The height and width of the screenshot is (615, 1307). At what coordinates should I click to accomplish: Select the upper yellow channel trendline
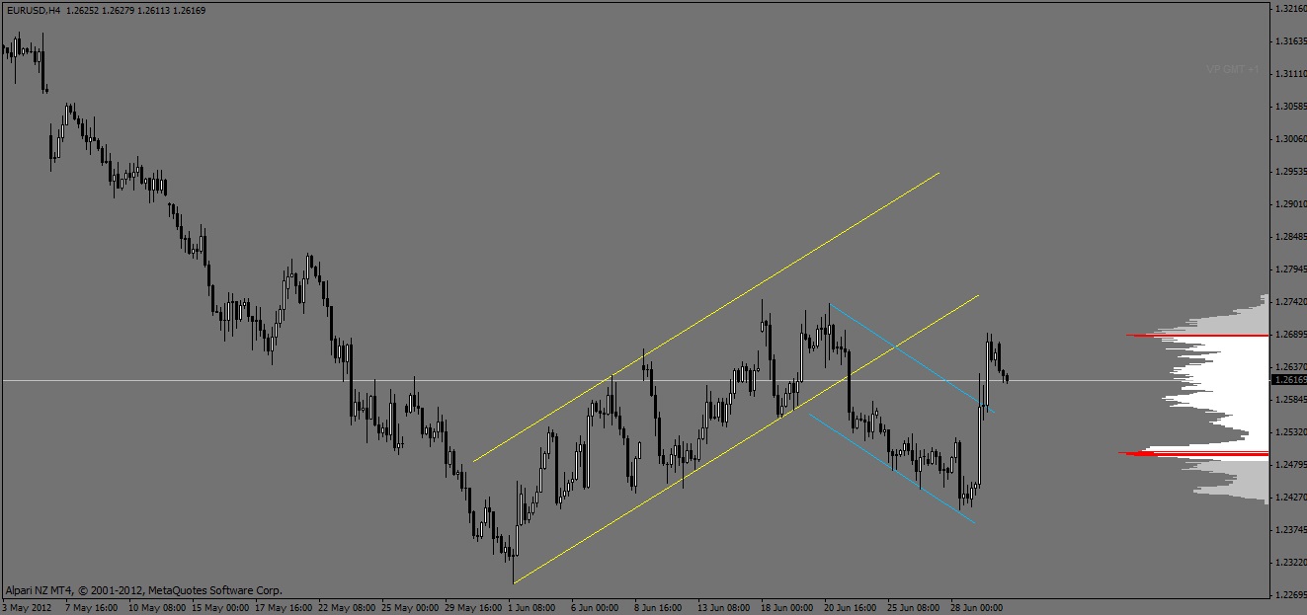click(706, 317)
